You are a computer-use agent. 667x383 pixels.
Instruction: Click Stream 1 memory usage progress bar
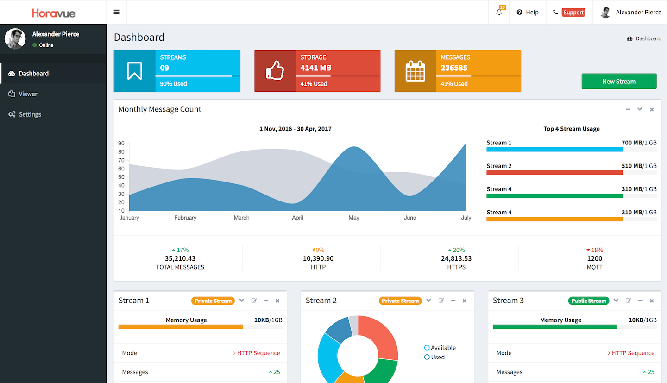pyautogui.click(x=181, y=326)
